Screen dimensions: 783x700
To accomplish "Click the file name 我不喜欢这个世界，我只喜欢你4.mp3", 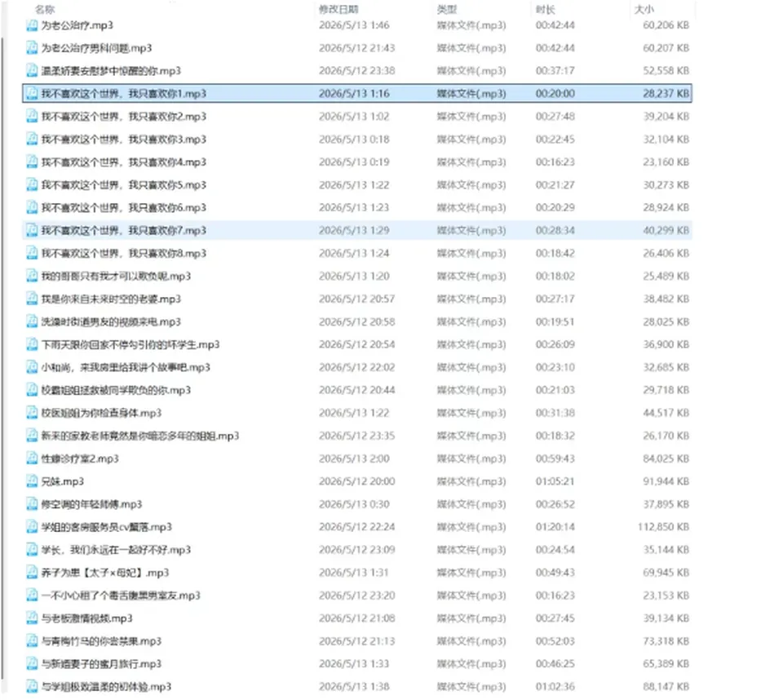I will pyautogui.click(x=124, y=162).
